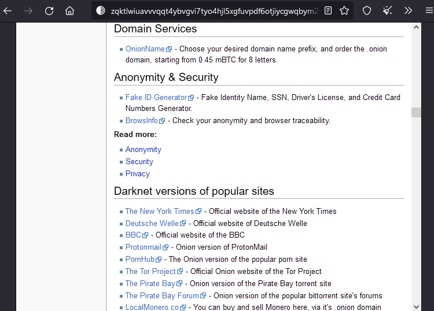The height and width of the screenshot is (311, 434).
Task: Click 'Onion version of ProtonMail' text
Action: [222, 247]
